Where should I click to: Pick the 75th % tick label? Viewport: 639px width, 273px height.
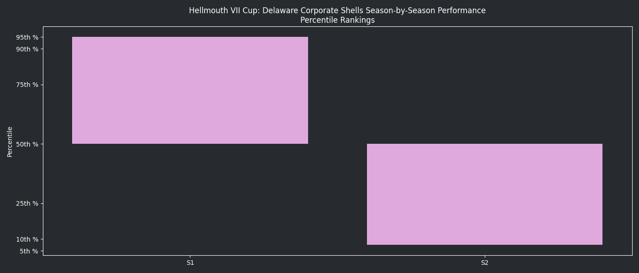coord(27,85)
